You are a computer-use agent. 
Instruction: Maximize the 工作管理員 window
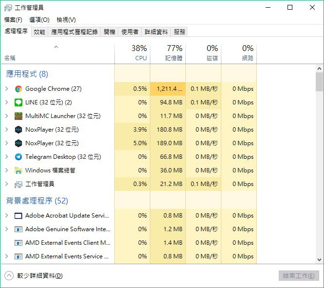click(x=290, y=8)
